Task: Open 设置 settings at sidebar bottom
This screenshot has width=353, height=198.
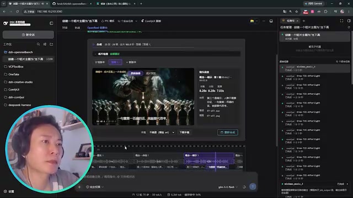Action: 9,191
